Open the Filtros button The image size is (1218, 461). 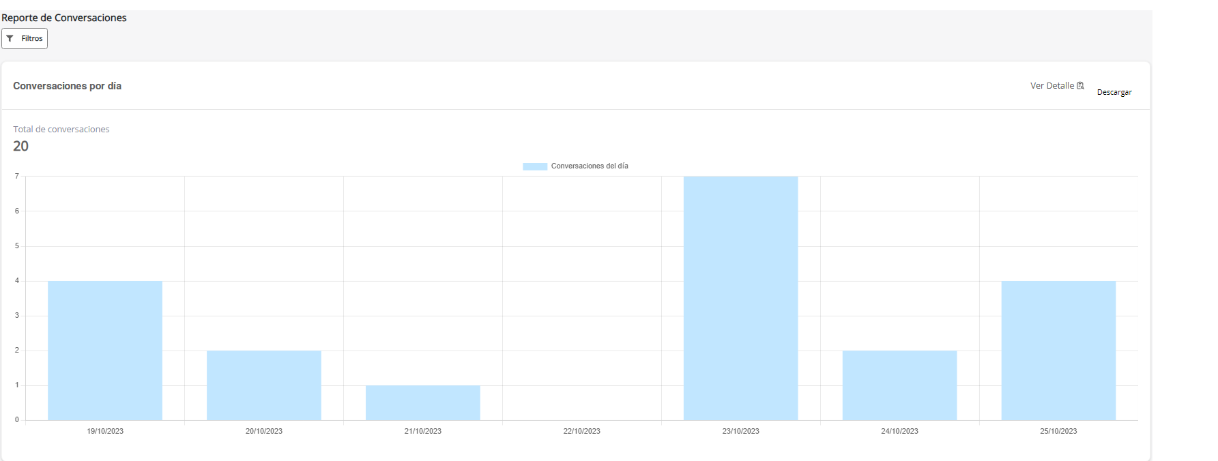[25, 39]
